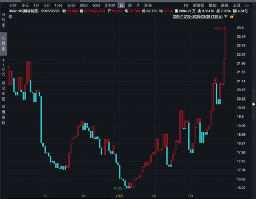Click the 23.19 price axis label

click(241, 37)
